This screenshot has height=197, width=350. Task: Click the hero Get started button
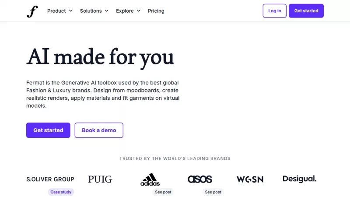(48, 130)
